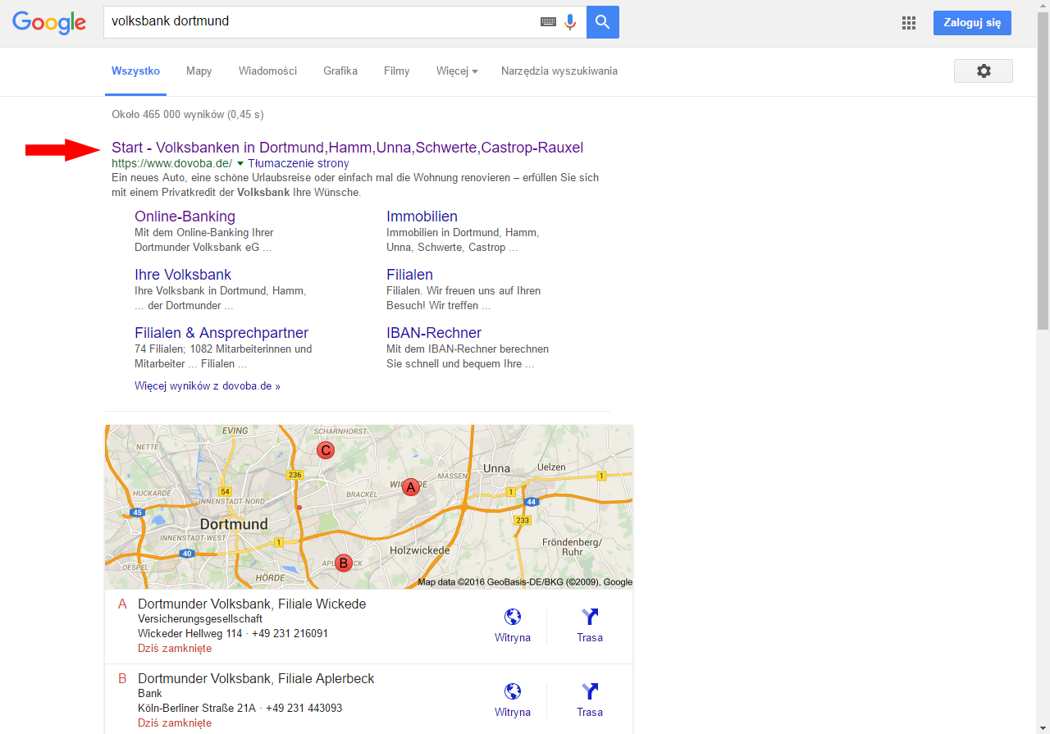Click the Dortmund map thumbnail

pyautogui.click(x=368, y=507)
